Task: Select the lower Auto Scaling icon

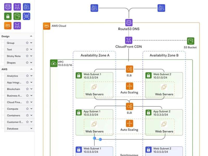Action: point(129,123)
